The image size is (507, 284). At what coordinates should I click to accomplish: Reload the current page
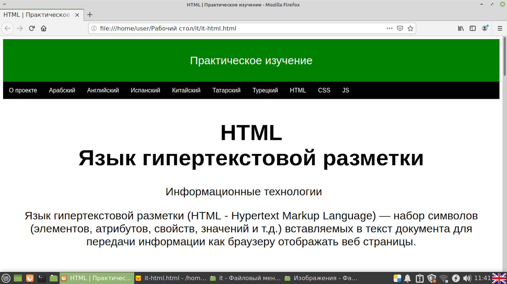click(32, 28)
